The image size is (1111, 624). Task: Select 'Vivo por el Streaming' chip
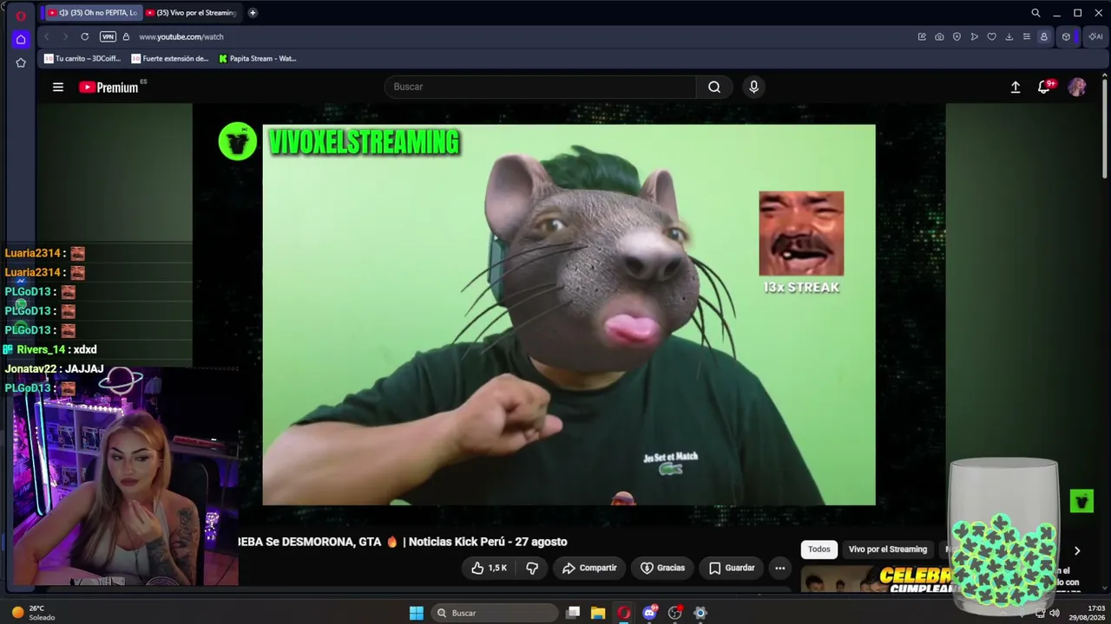(x=888, y=549)
